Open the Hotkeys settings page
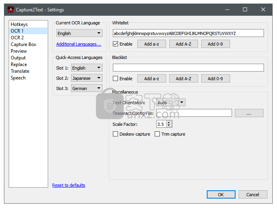The width and height of the screenshot is (277, 208). [28, 24]
